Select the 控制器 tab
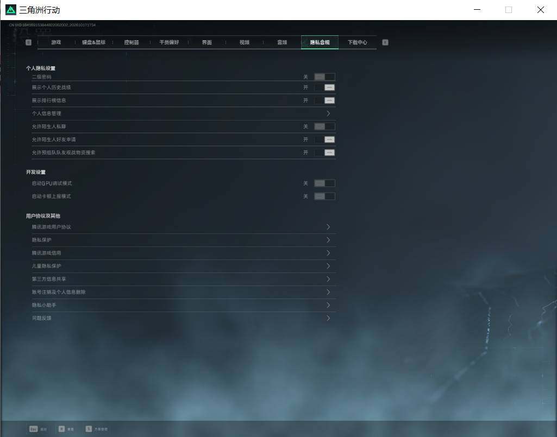The image size is (557, 437). [x=132, y=42]
